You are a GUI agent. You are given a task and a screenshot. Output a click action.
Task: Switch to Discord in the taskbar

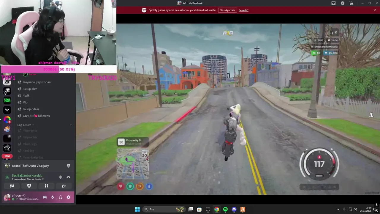point(234,209)
